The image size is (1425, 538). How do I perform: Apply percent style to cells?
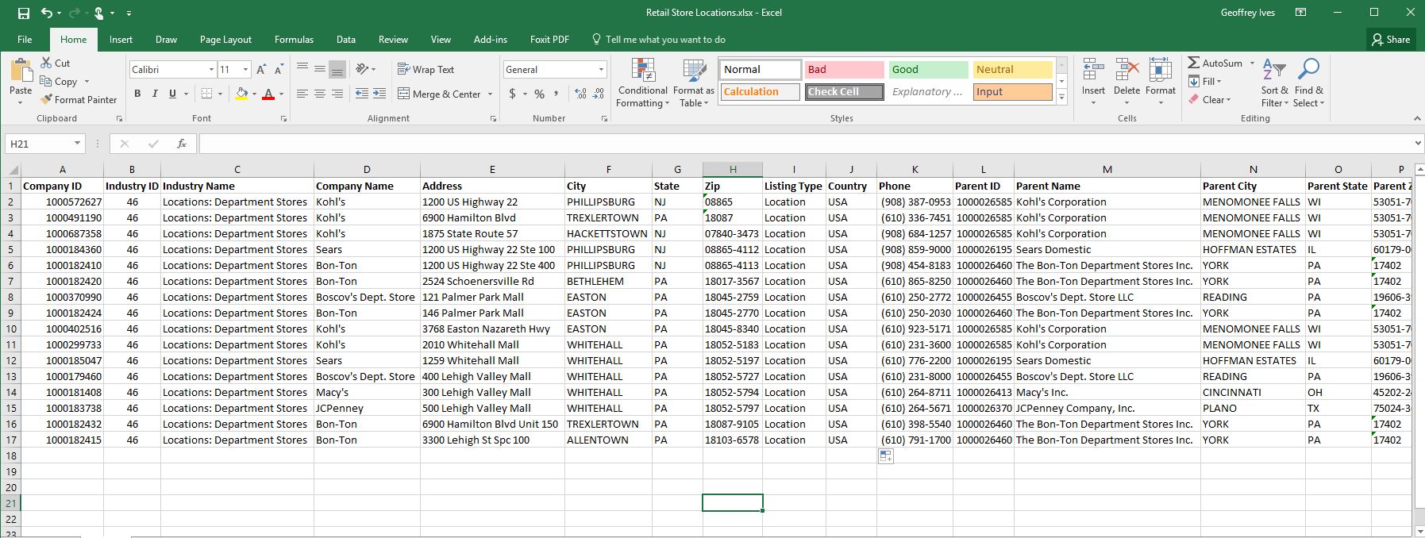pyautogui.click(x=539, y=94)
